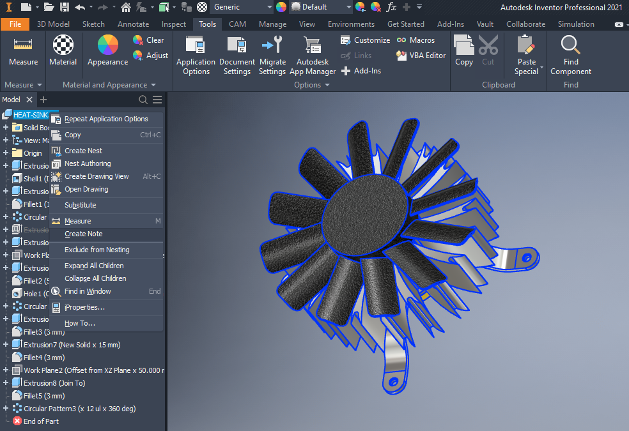Close the Model browser tab
629x431 pixels.
[29, 100]
